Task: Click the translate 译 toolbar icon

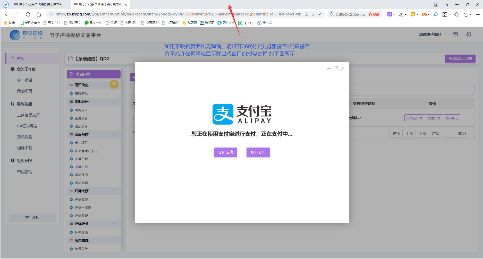Action: [389, 14]
